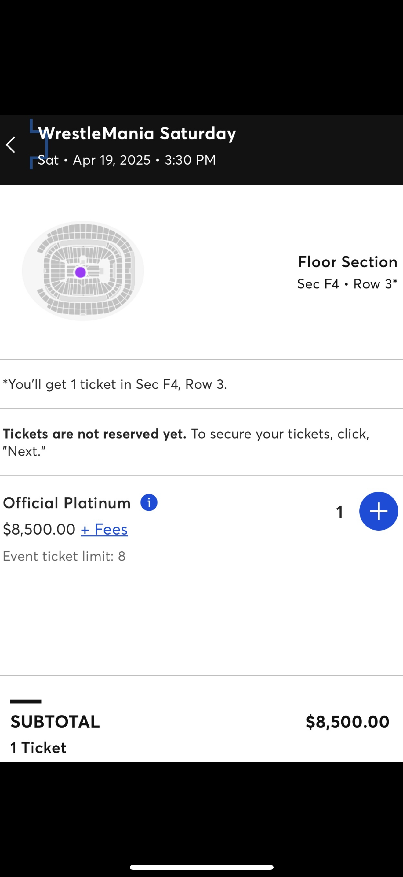Tap the purple seat marker on the map
Viewport: 403px width, 877px height.
click(x=81, y=272)
